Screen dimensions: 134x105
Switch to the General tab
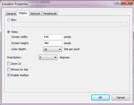[x=11, y=14]
